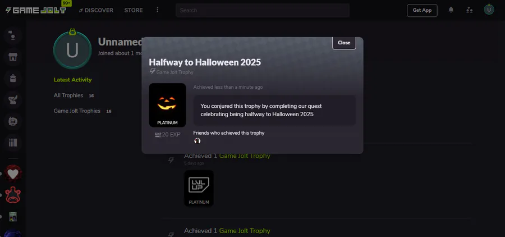Open the library sidebar icon

13,143
